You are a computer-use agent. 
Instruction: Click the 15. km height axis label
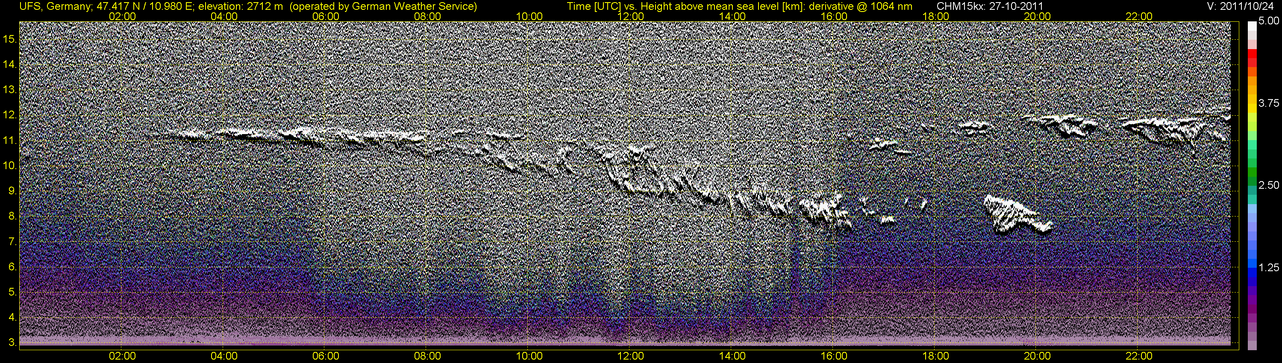pyautogui.click(x=10, y=39)
